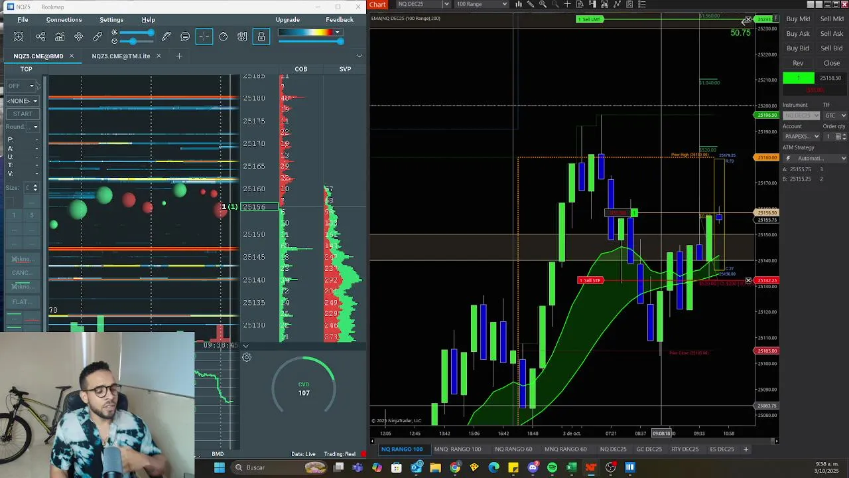The height and width of the screenshot is (478, 849).
Task: Click Buy Bid in Chart Trader
Action: click(x=798, y=48)
